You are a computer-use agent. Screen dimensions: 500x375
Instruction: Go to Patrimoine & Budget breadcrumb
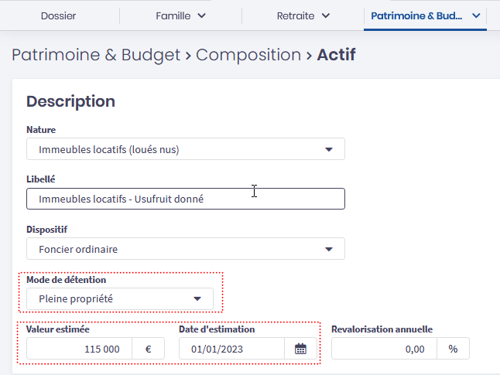point(94,55)
